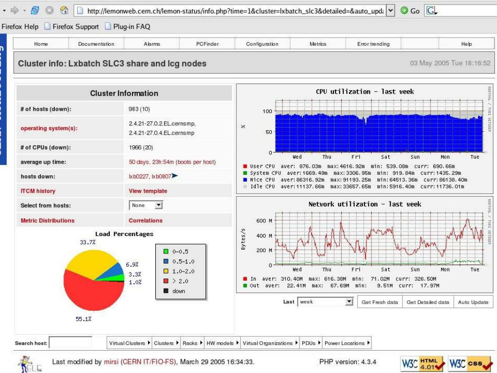The height and width of the screenshot is (373, 497).
Task: Click the Stop loading icon
Action: (50, 10)
